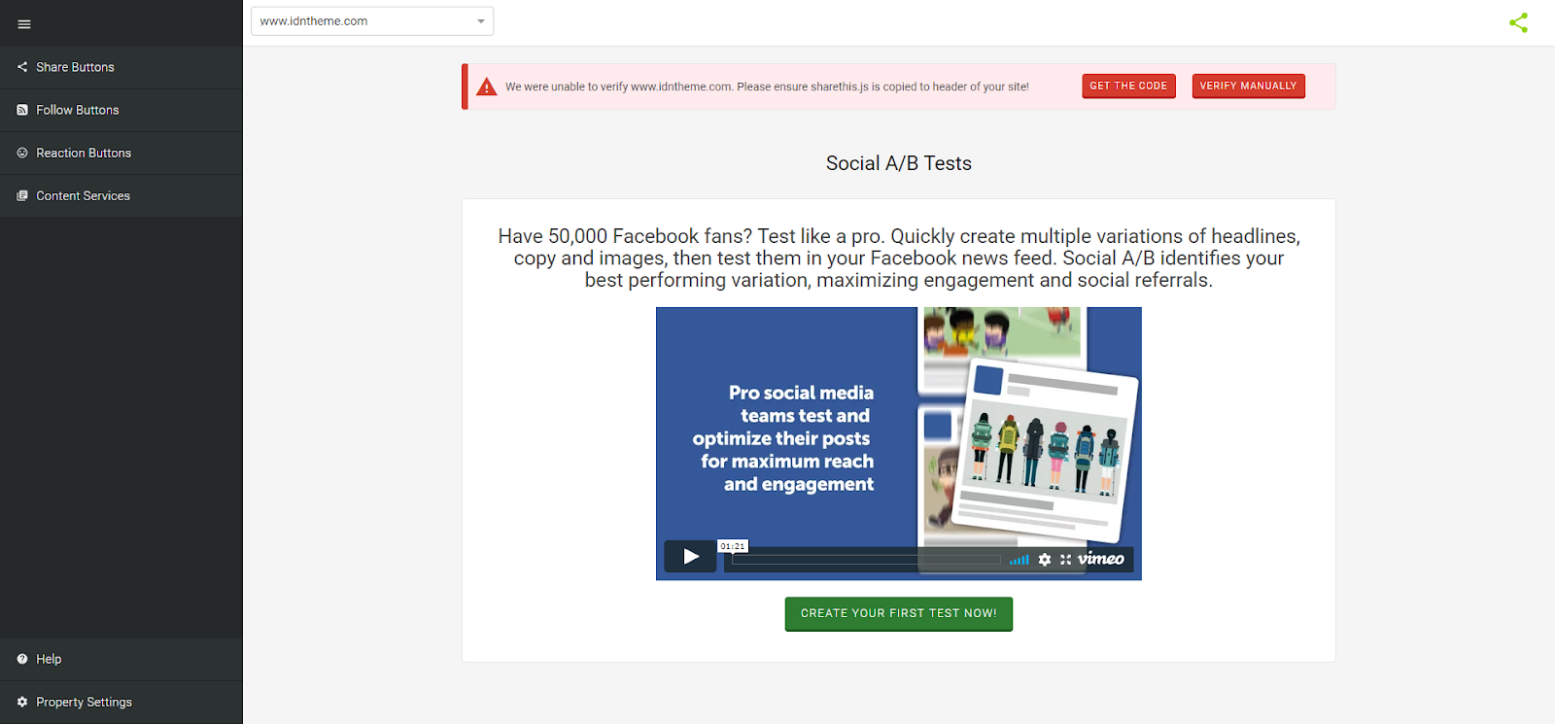Click the VERIFY MANUALLY button

coord(1248,86)
